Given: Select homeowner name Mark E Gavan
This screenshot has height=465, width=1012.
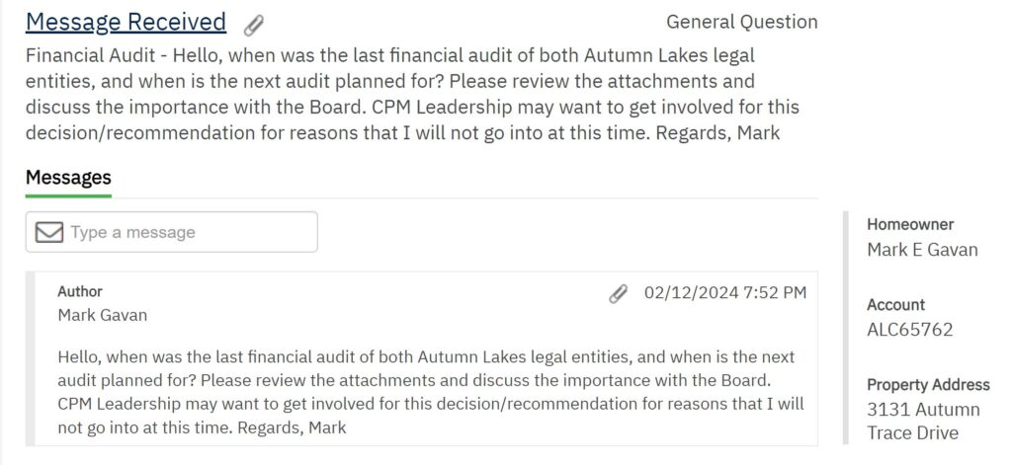Looking at the screenshot, I should (922, 250).
